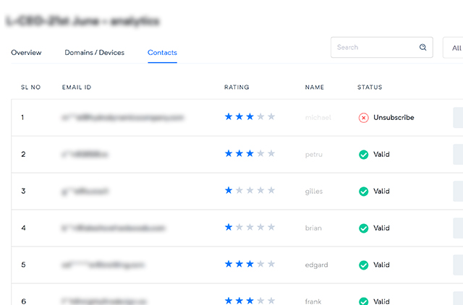Click the action button in edgard's row

(x=458, y=265)
